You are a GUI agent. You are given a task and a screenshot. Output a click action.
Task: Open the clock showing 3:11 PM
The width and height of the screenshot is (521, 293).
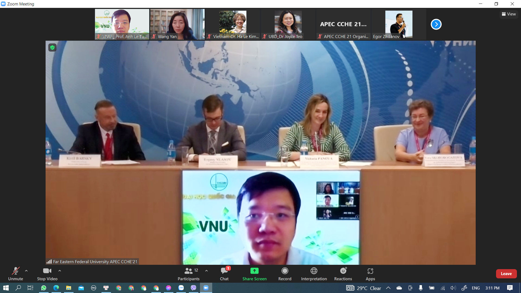[492, 288]
